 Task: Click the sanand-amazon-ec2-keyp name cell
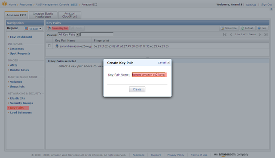click(76, 46)
